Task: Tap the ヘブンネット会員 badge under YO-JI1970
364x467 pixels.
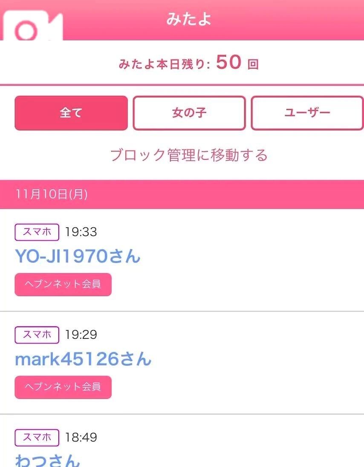Action: 63,284
